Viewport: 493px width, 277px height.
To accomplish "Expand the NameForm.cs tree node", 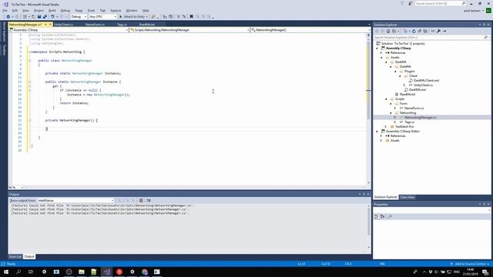I will coord(395,108).
